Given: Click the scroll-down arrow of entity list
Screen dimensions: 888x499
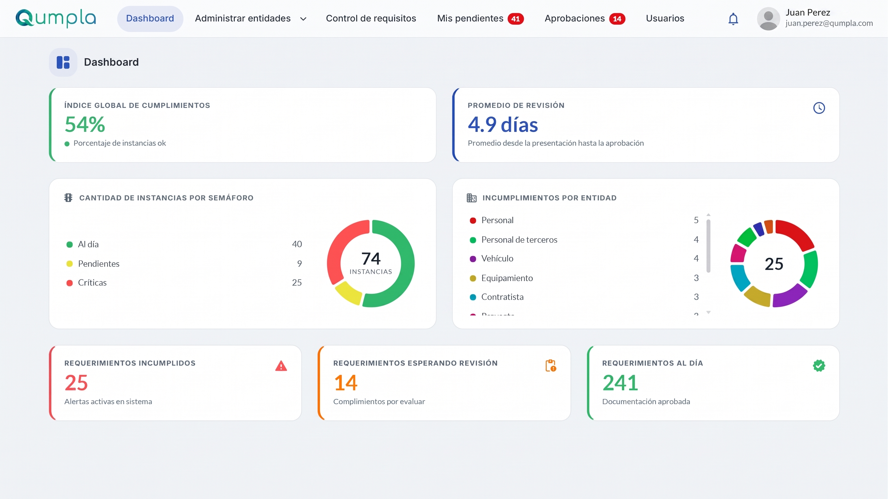Looking at the screenshot, I should 708,312.
